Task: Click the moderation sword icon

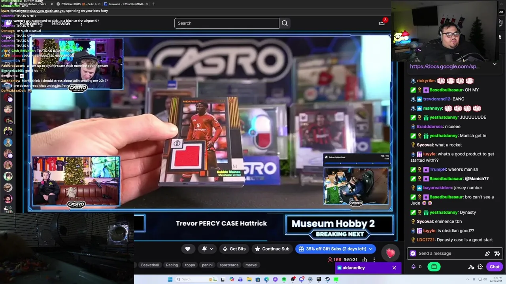Action: (471, 267)
